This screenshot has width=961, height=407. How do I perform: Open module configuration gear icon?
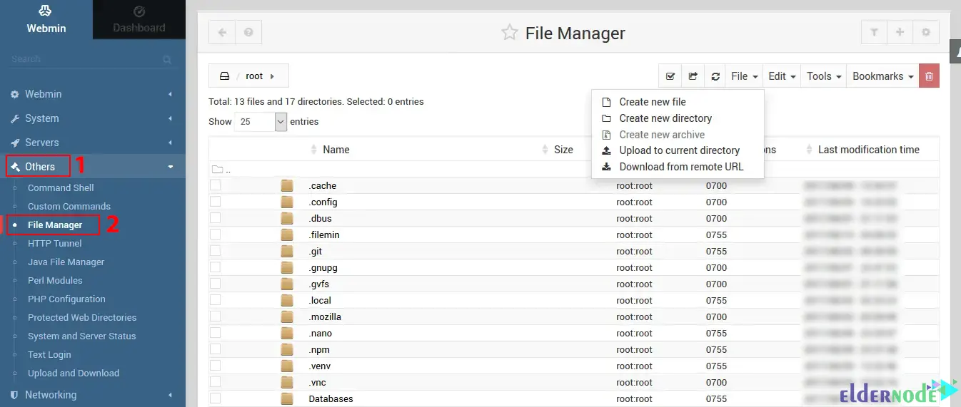coord(926,32)
